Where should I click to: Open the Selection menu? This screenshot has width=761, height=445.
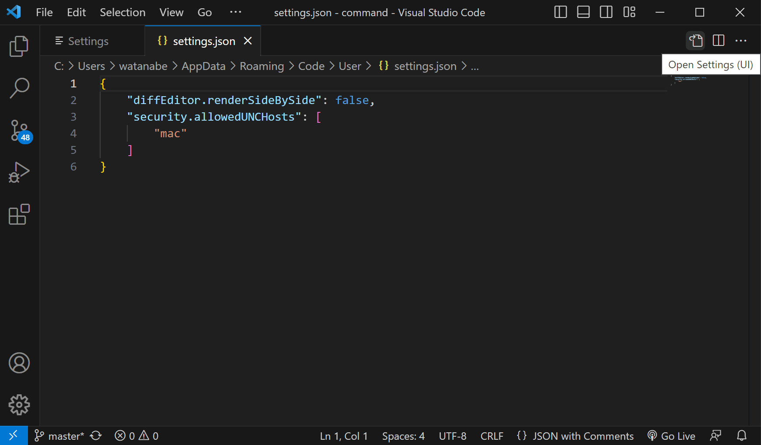tap(122, 12)
